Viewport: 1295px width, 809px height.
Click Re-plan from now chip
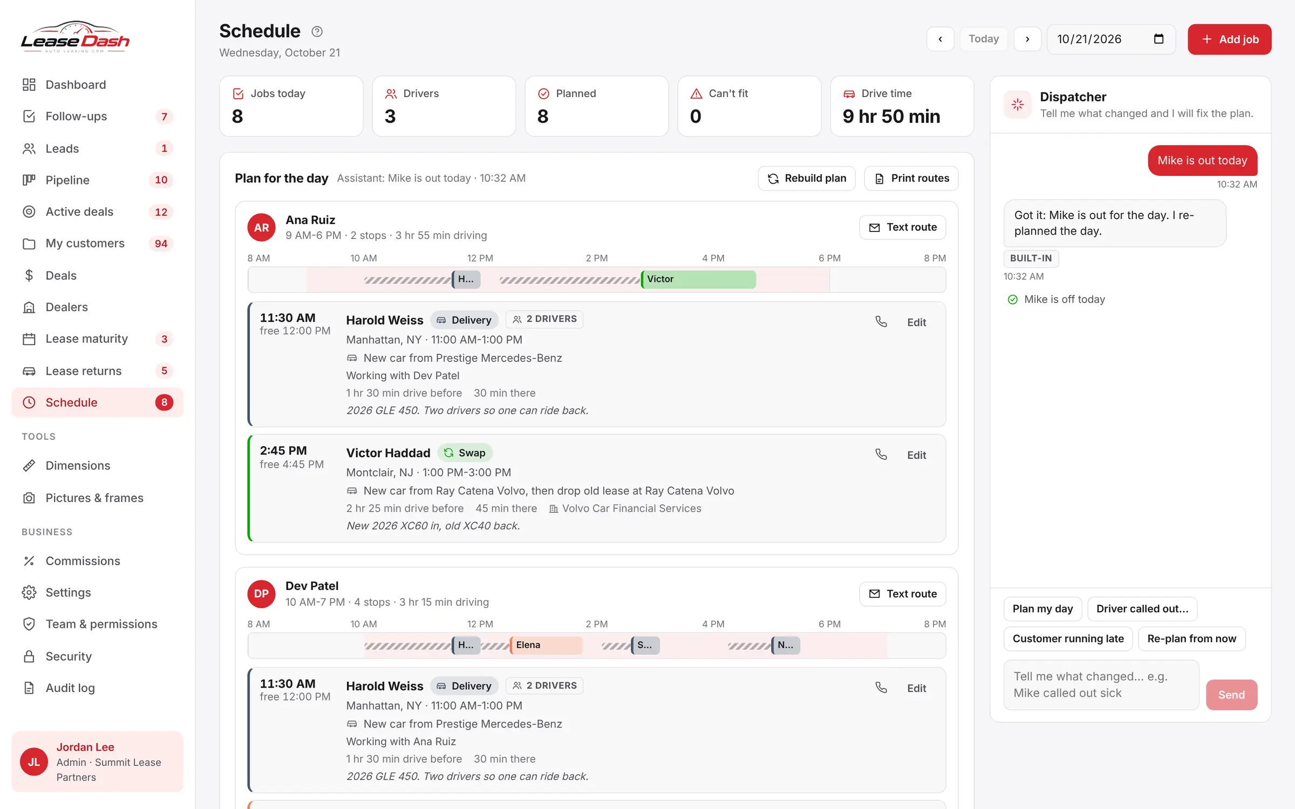1191,639
